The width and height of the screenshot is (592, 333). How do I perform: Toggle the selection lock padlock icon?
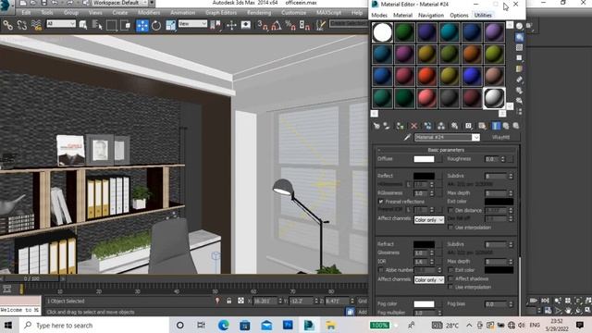228,301
